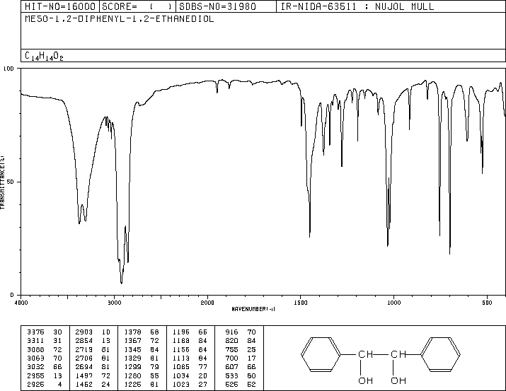Click the 1497 peak table entry
Viewport: 506px width, 391px height.
93,376
